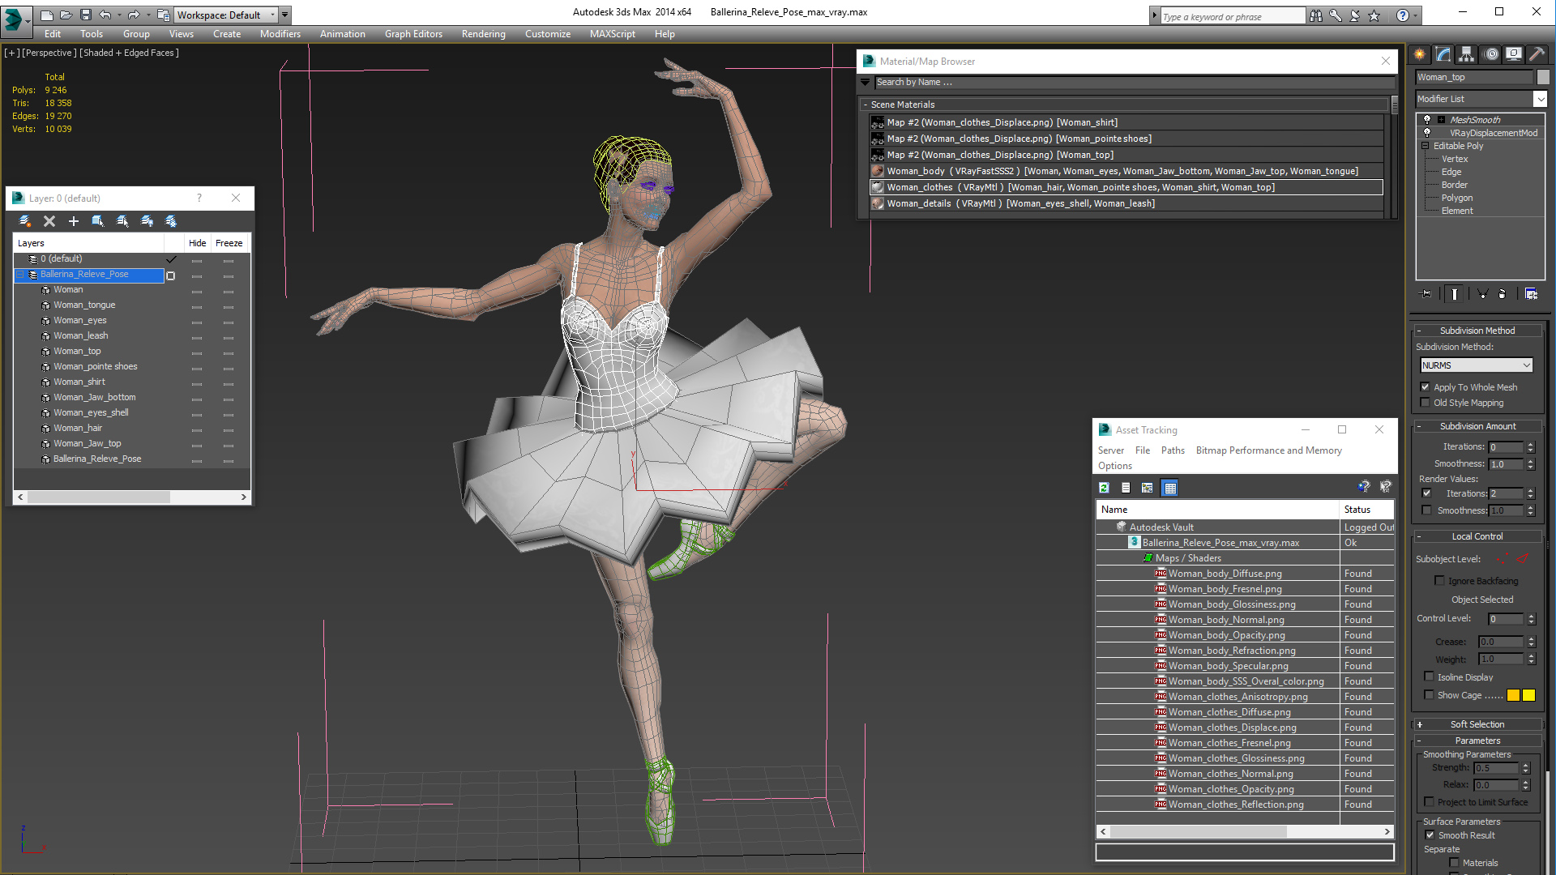Click the Woman_top object name field

click(x=1475, y=77)
